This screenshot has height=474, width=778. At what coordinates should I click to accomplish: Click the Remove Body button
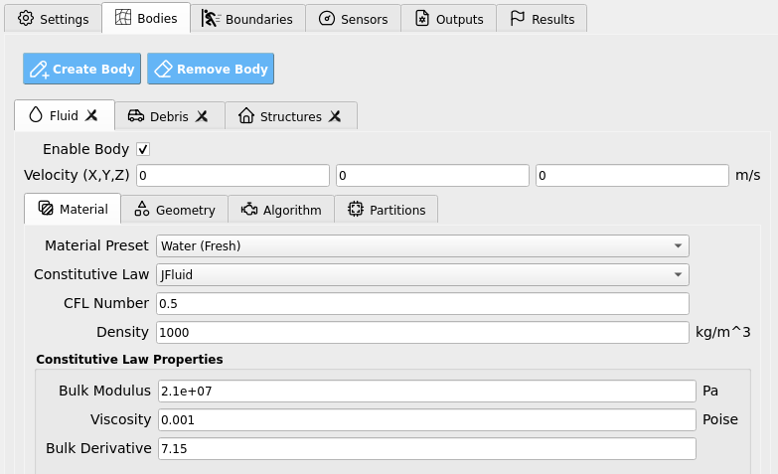coord(211,69)
